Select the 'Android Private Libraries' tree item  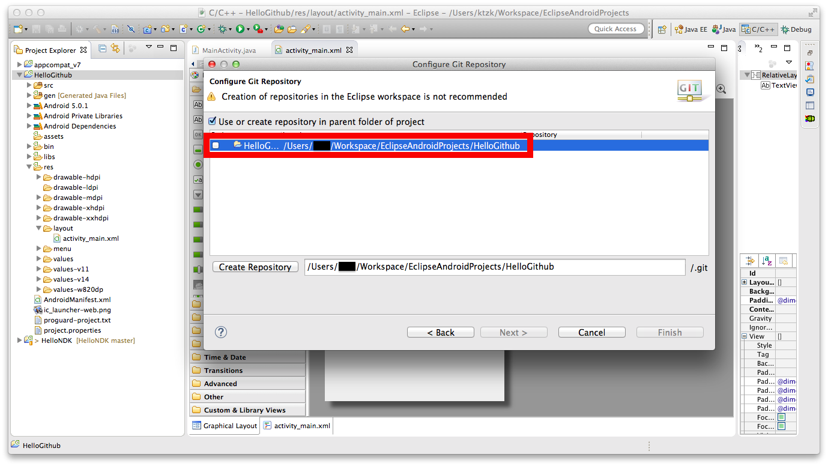pyautogui.click(x=78, y=116)
